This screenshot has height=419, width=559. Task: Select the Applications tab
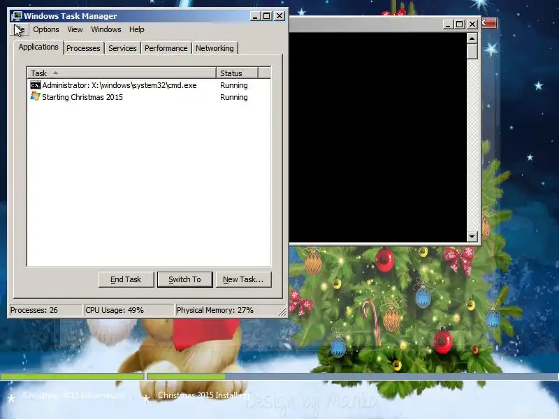click(38, 47)
